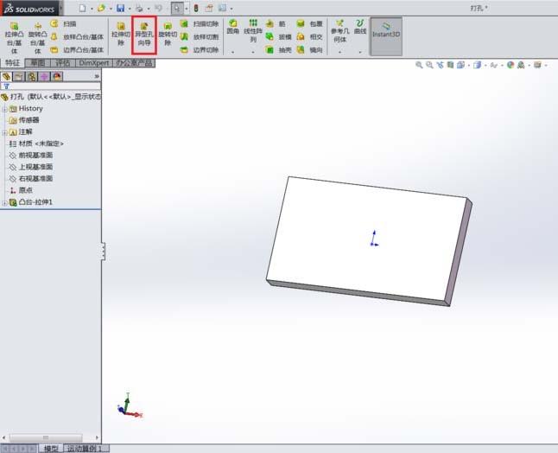This screenshot has height=453, width=558.
Task: Select Front Plane (前视基准面) in the tree
Action: pos(31,156)
